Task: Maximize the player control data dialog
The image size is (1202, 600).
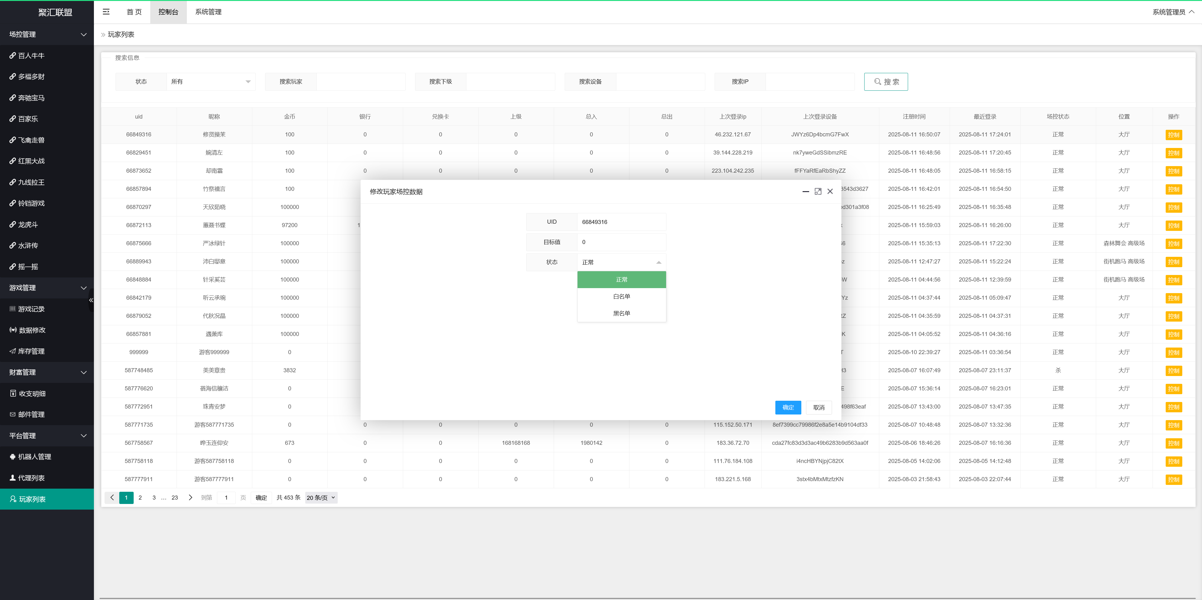Action: [818, 192]
